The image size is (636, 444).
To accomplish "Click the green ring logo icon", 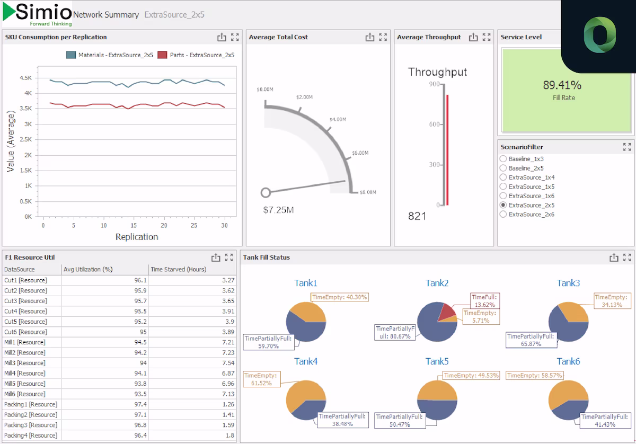I will 599,35.
